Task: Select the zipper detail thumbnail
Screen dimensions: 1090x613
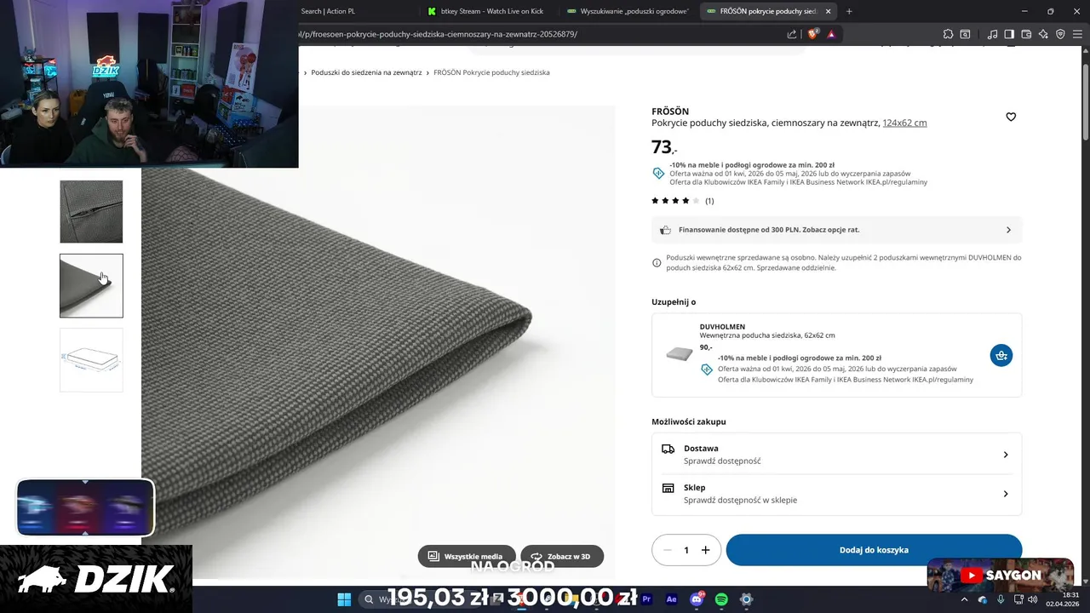Action: coord(91,211)
